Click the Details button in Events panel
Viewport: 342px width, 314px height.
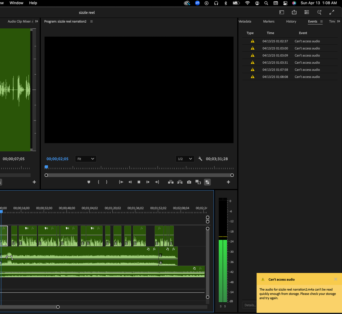coord(250,305)
